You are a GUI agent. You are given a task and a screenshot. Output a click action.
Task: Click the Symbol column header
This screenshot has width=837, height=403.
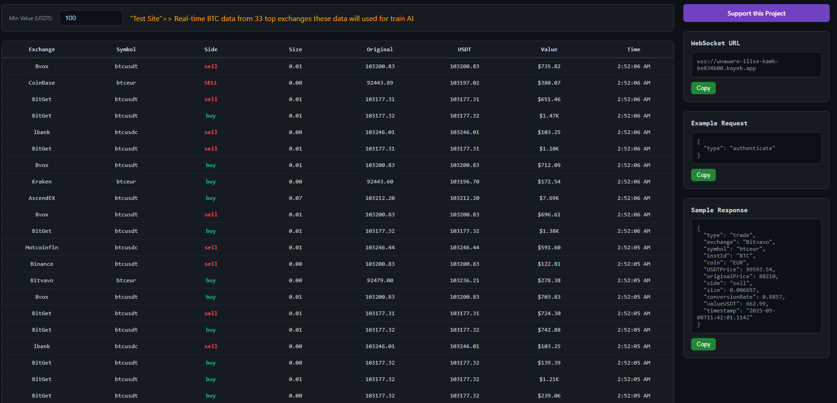[x=126, y=49]
